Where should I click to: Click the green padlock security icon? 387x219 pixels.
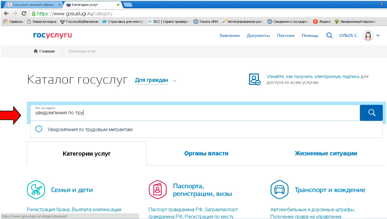(34, 13)
